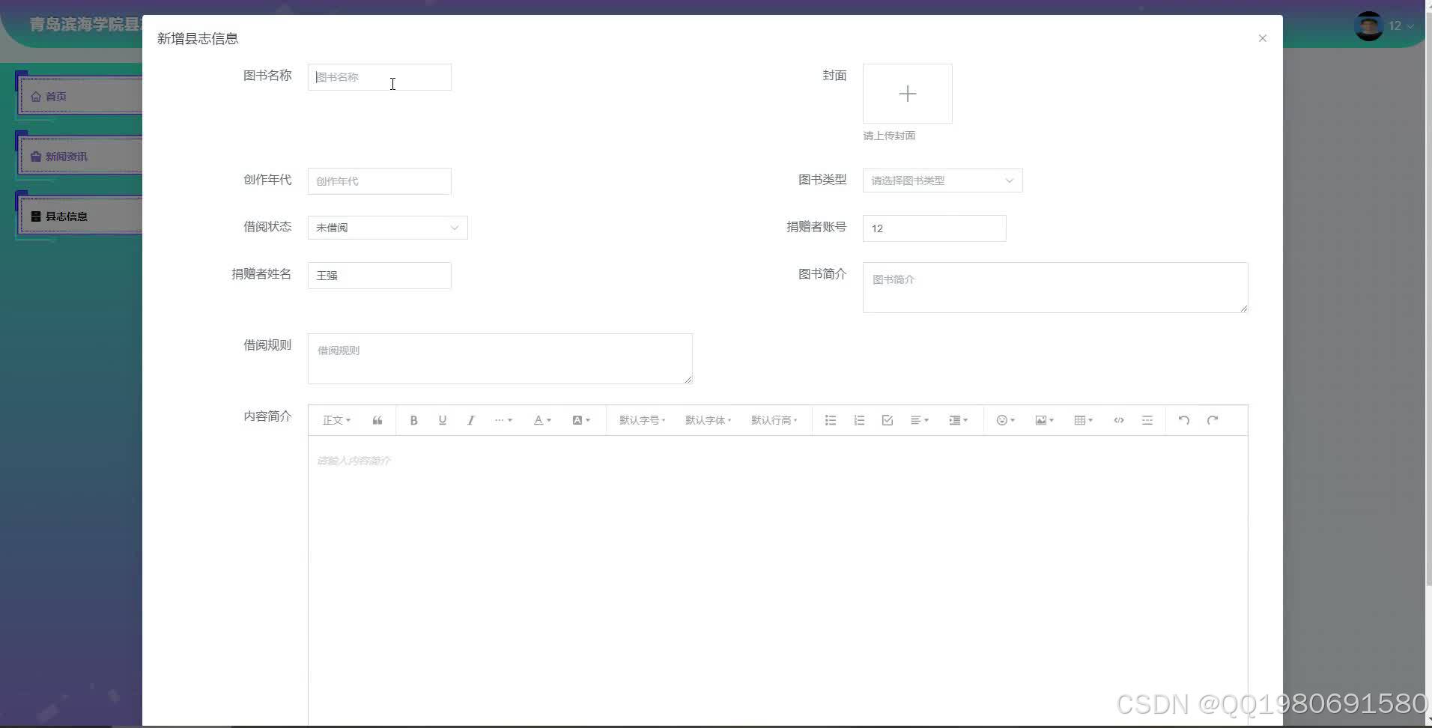Insert a blockquote in the content editor
1432x728 pixels.
coord(377,420)
